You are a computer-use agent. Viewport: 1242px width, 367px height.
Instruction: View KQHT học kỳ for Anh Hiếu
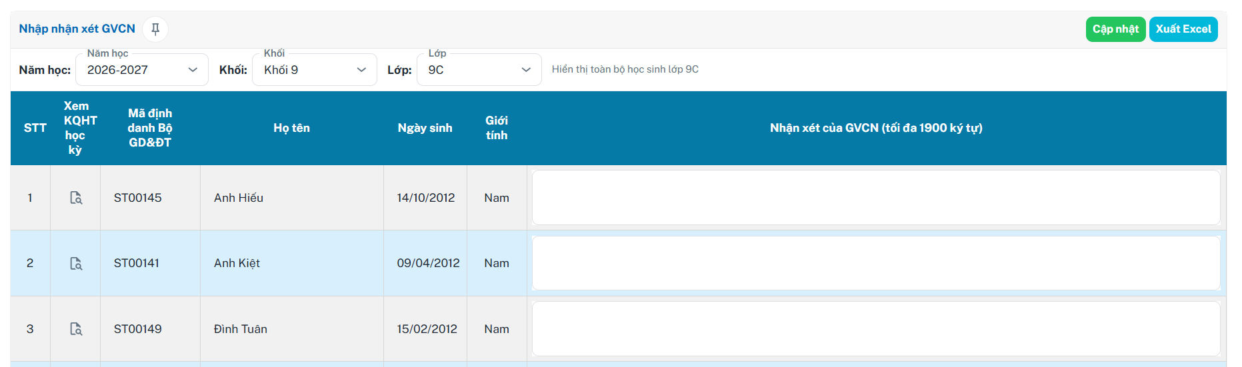pyautogui.click(x=76, y=198)
